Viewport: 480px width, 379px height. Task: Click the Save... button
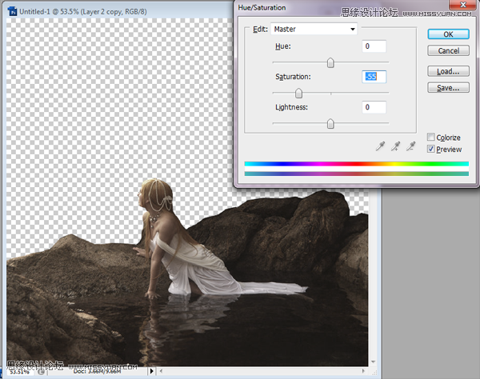[x=448, y=88]
